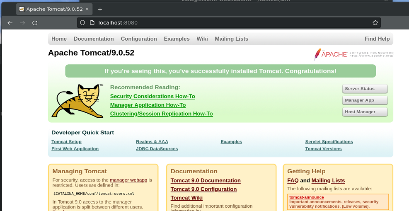Open the Tomcat 9.0 Configuration link
409x211 pixels.
point(204,189)
